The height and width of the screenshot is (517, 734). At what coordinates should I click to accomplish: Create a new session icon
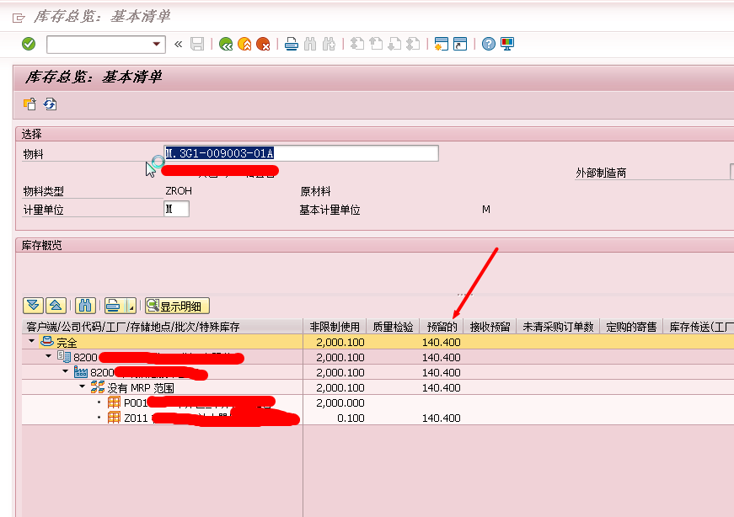[x=442, y=44]
